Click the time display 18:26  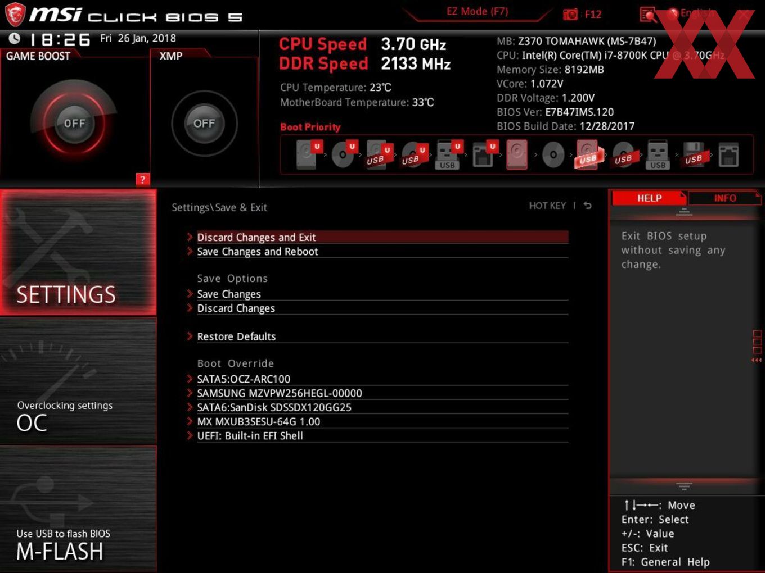(x=60, y=39)
